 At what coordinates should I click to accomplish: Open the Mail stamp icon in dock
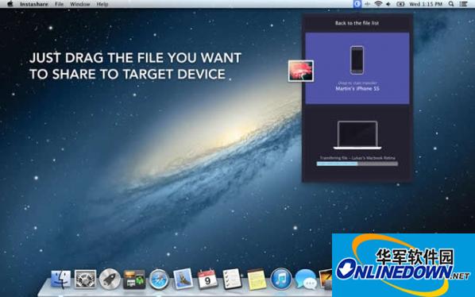pyautogui.click(x=183, y=278)
